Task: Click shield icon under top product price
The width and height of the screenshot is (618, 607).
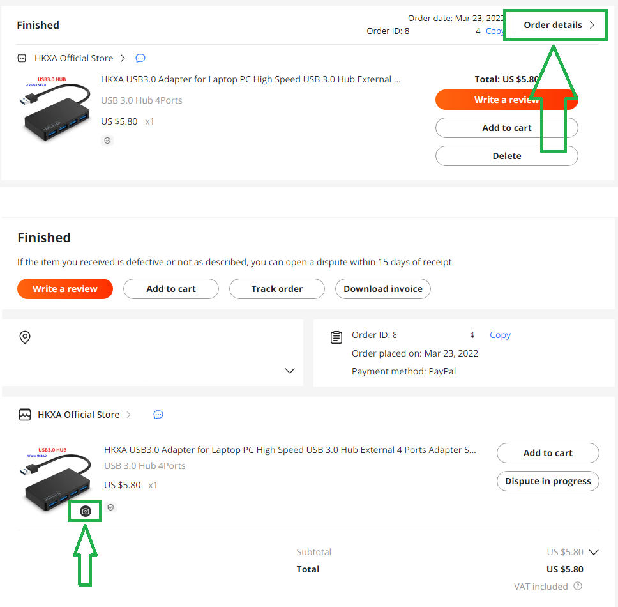Action: click(x=107, y=141)
